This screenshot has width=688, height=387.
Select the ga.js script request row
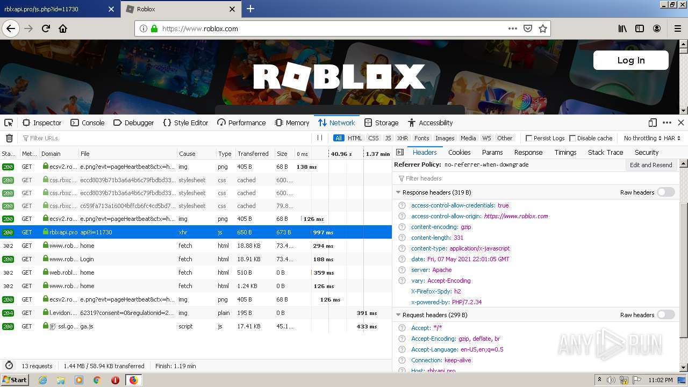coord(196,326)
